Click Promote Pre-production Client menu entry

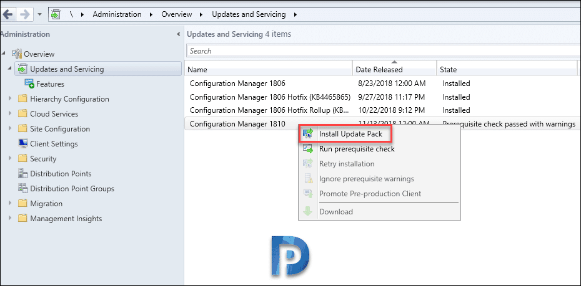pos(379,194)
